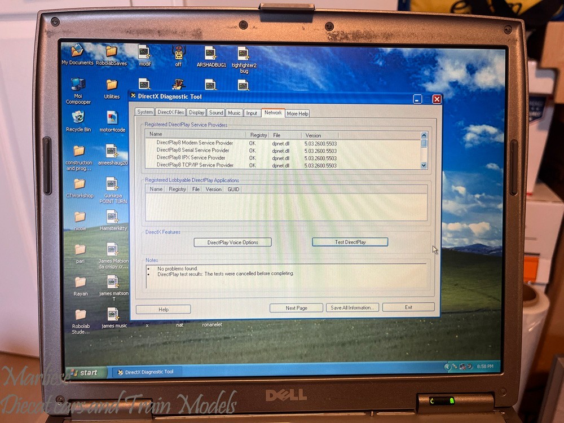The height and width of the screenshot is (423, 564).
Task: Click the taskbar clock showing 8:58 PM
Action: click(x=485, y=367)
